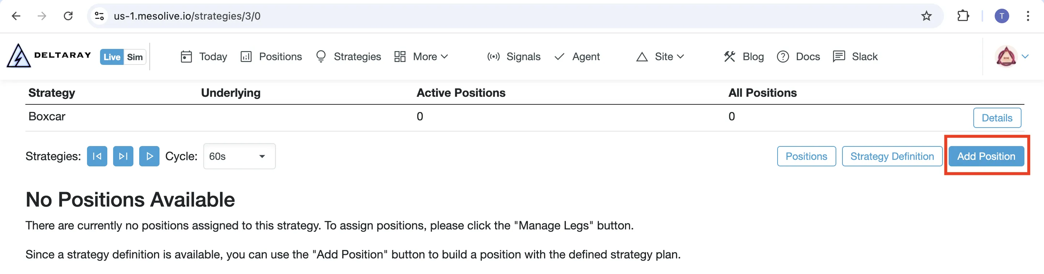Open the Blog tools page

tap(743, 57)
